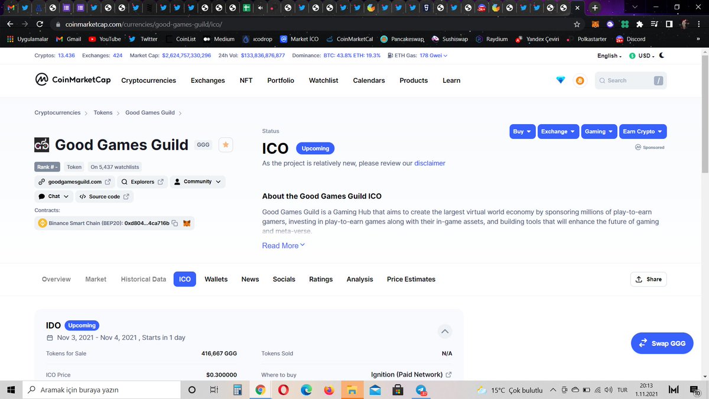This screenshot has height=399, width=709.
Task: Open the USD currency selector
Action: (x=642, y=56)
